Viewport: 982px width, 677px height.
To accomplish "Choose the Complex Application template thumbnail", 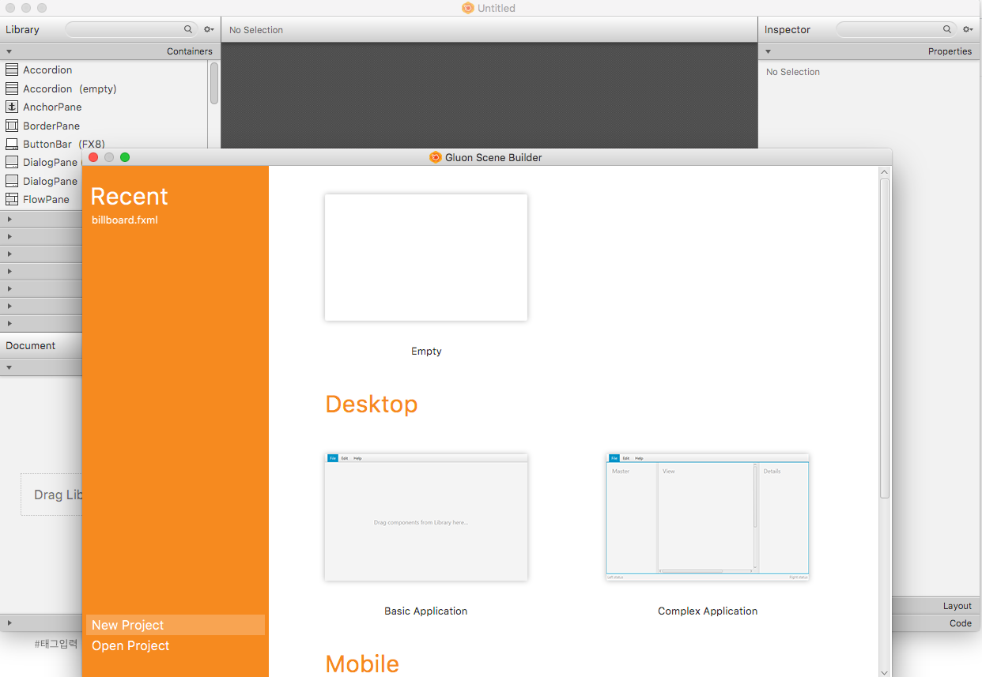I will click(708, 517).
